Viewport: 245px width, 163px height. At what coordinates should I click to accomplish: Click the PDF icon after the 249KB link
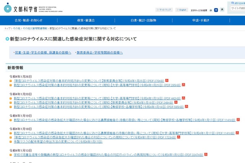tap(176, 102)
